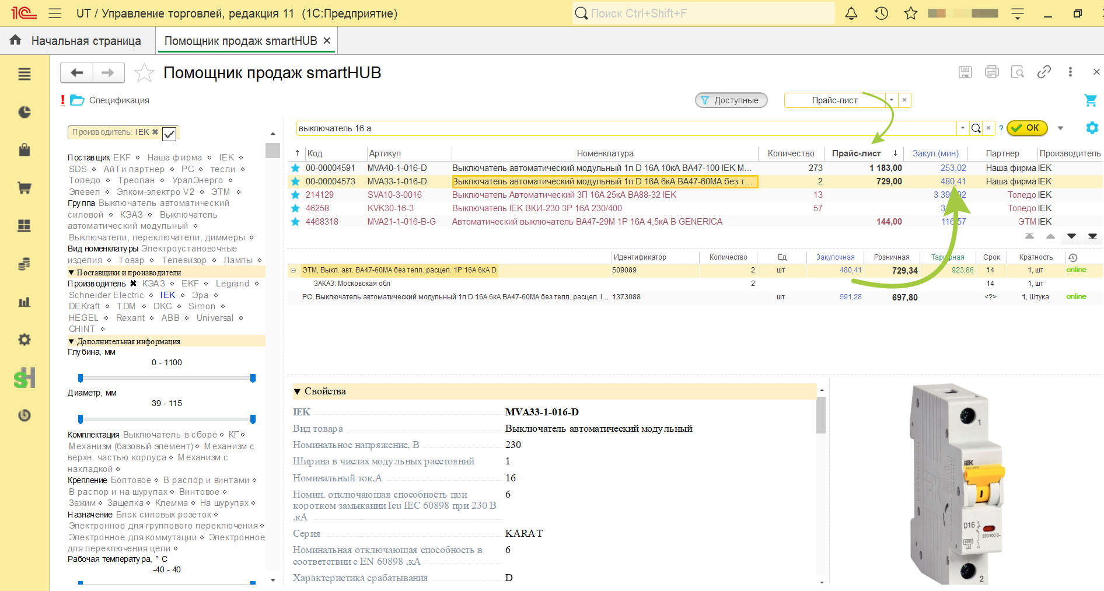Collapse Поставщики и производители section
The image size is (1104, 591).
[x=71, y=272]
